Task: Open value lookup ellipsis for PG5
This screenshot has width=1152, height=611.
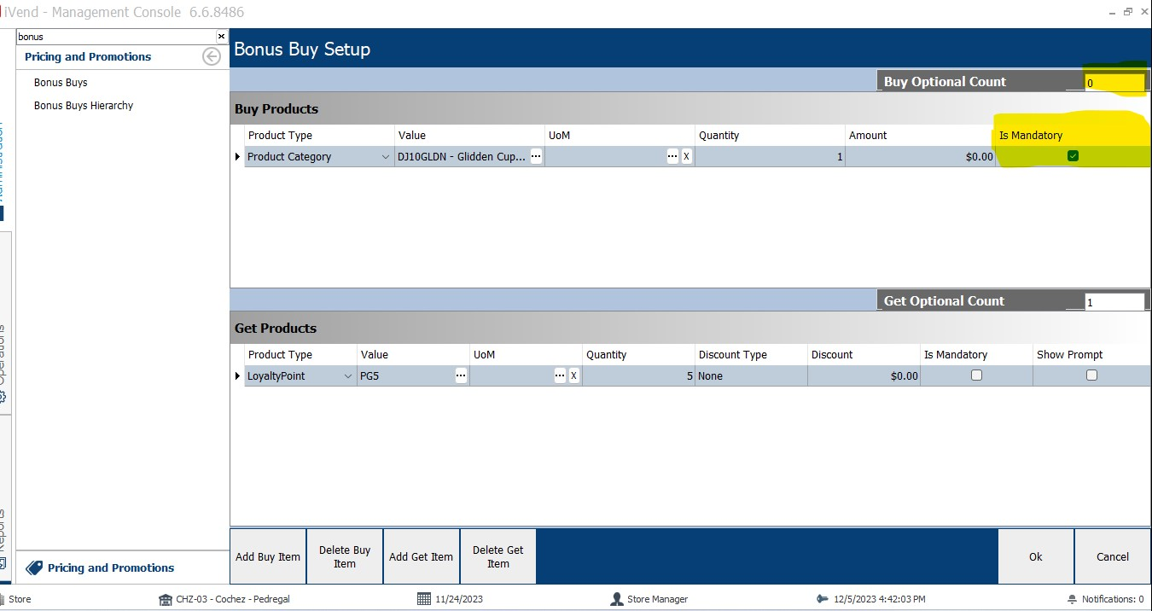Action: pos(461,375)
